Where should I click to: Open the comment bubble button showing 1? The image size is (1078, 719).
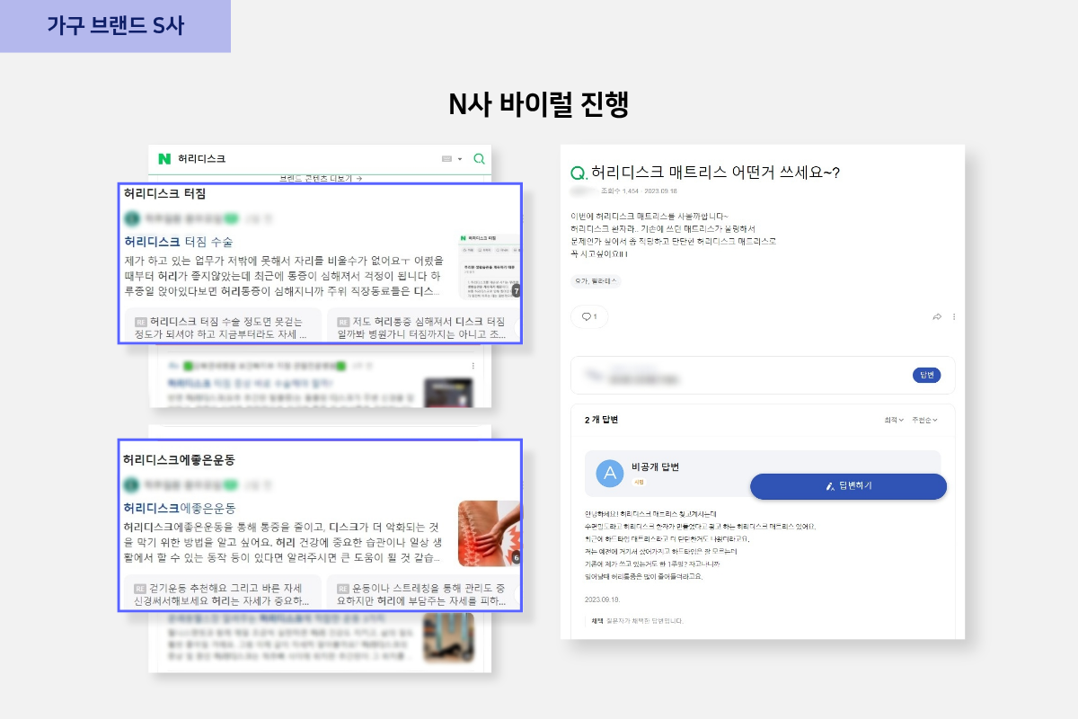589,316
